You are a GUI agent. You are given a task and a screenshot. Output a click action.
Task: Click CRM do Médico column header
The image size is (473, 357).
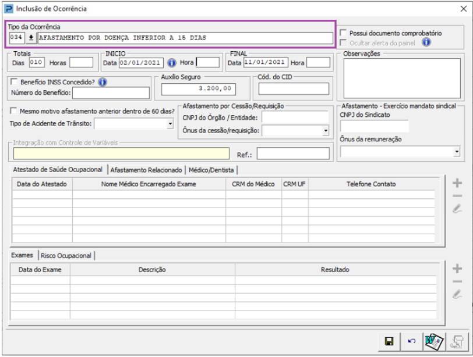253,184
